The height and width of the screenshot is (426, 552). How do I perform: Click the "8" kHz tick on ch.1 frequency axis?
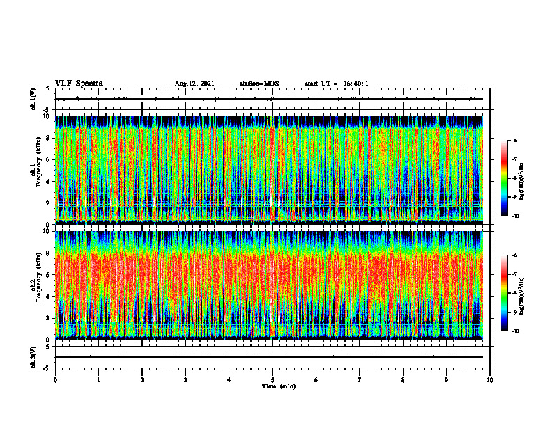click(x=49, y=138)
